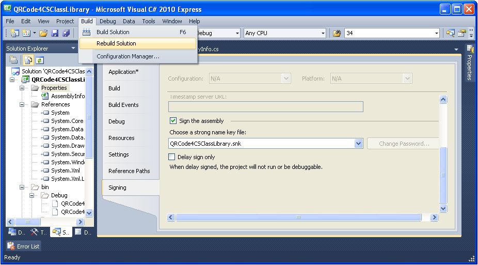Toggle the Delay sign only checkbox
The width and height of the screenshot is (478, 265).
point(171,157)
